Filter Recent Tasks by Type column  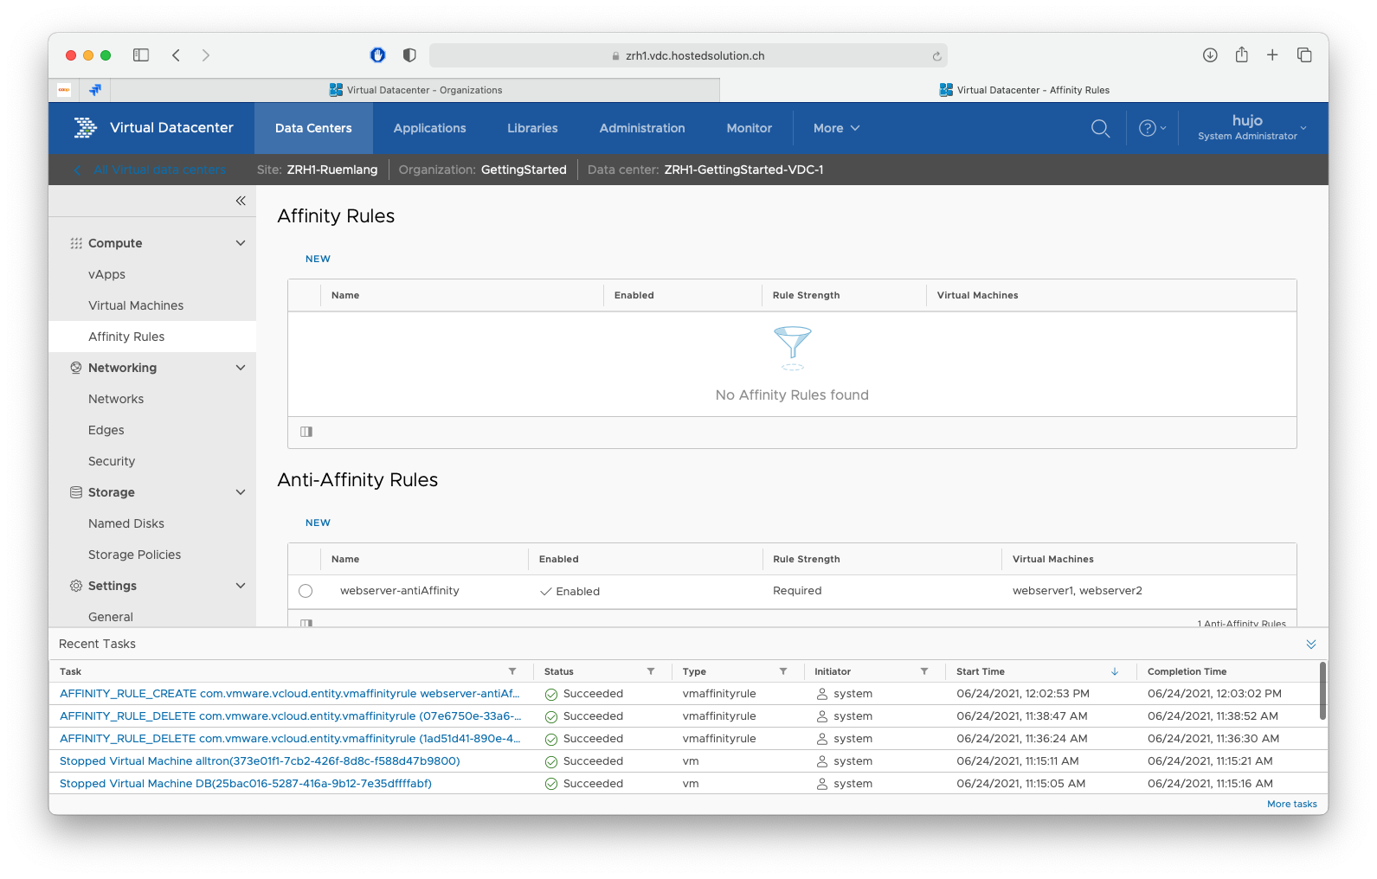(x=783, y=671)
